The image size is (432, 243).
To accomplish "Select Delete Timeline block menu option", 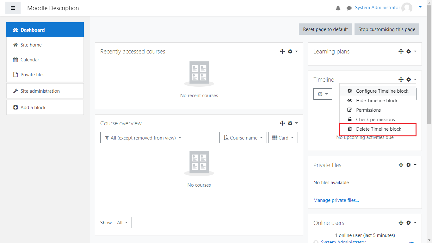I will click(378, 129).
